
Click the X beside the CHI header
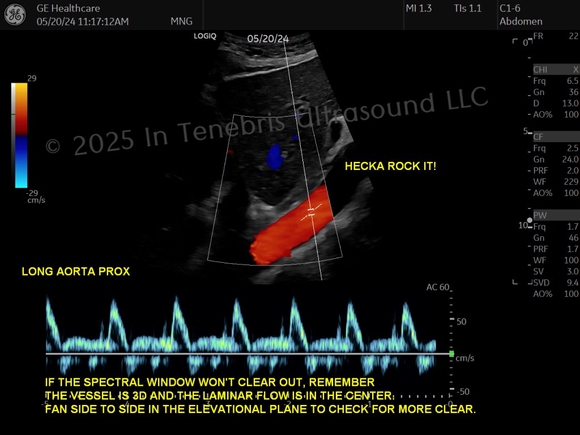pos(575,70)
